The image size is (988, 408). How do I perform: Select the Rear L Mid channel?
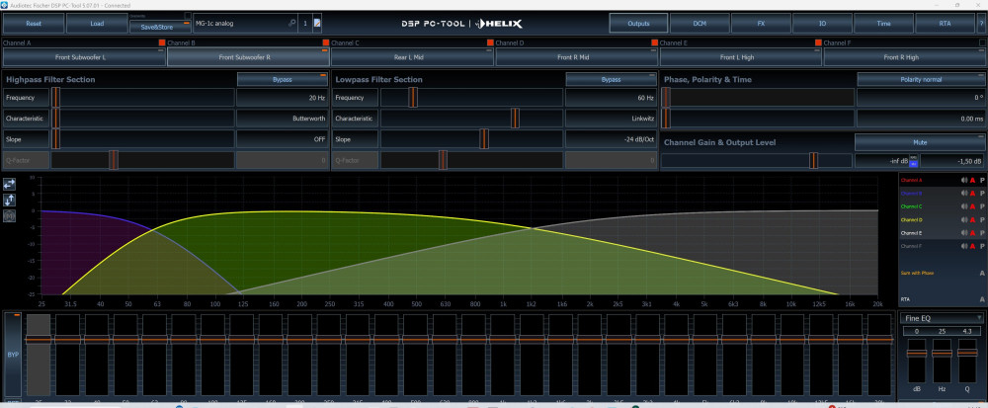point(412,56)
